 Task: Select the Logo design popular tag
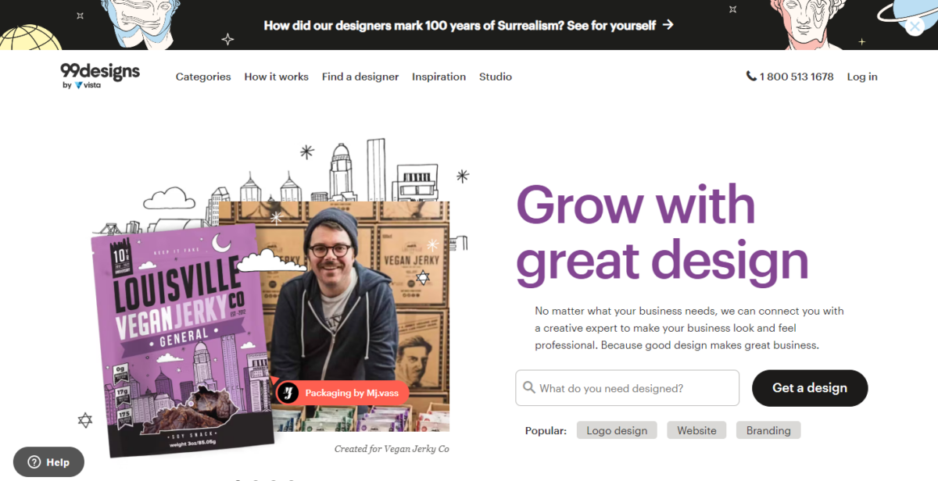pos(617,430)
